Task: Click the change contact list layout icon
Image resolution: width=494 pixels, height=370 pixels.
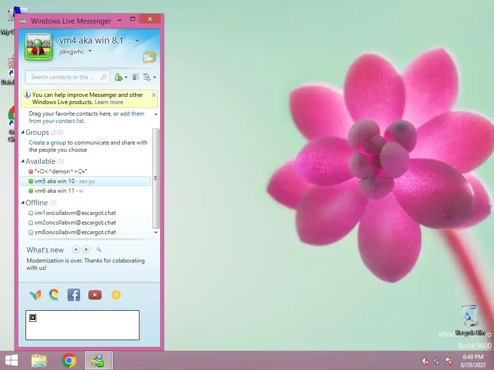Action: pos(136,77)
